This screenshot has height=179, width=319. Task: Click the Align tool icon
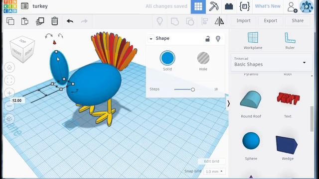tap(205, 21)
